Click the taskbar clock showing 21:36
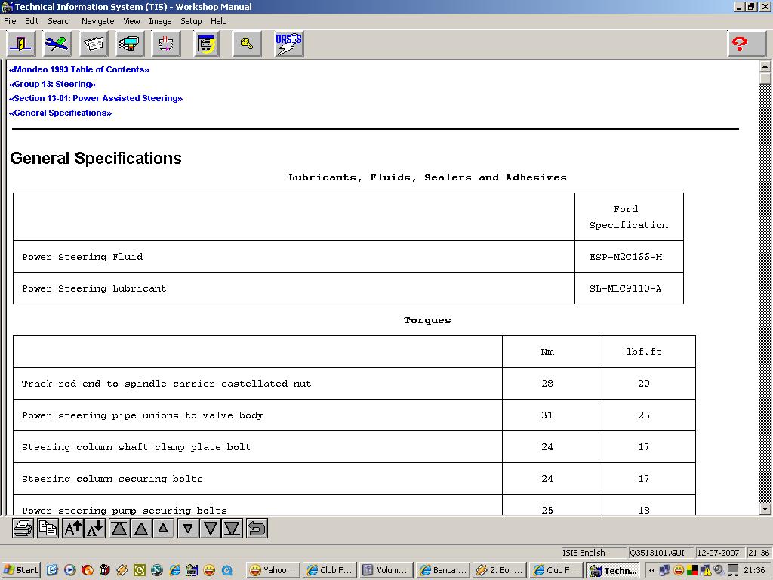 point(754,571)
